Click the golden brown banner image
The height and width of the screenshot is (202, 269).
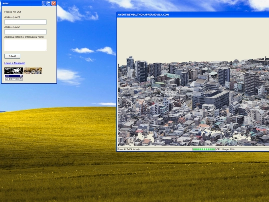pyautogui.click(x=33, y=71)
